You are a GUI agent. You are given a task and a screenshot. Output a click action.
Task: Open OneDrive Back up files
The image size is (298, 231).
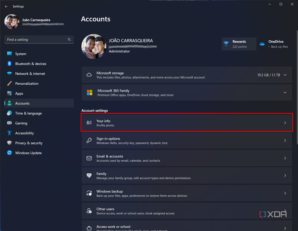pos(275,44)
